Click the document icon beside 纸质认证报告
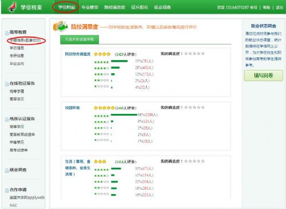Viewport: 286px width, 209px height. (7, 119)
